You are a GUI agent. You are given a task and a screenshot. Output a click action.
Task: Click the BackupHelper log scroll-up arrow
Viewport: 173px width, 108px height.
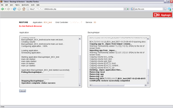(148, 38)
